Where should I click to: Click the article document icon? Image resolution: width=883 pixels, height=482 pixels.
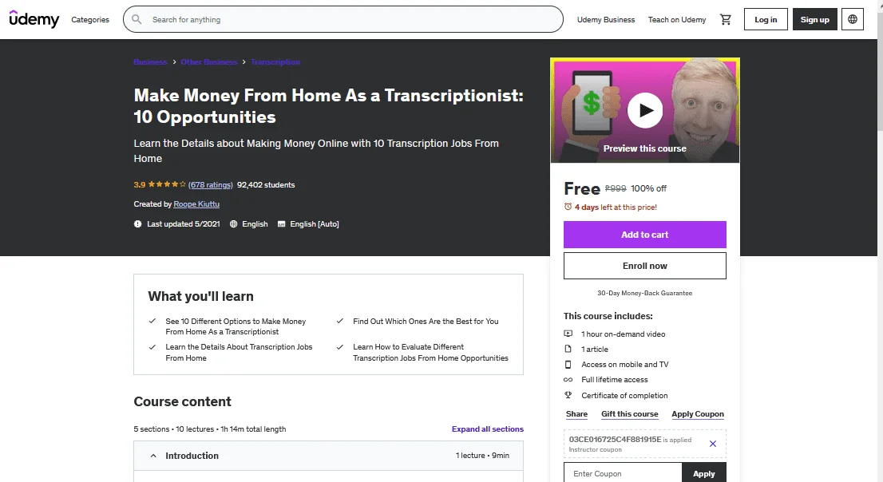point(568,349)
